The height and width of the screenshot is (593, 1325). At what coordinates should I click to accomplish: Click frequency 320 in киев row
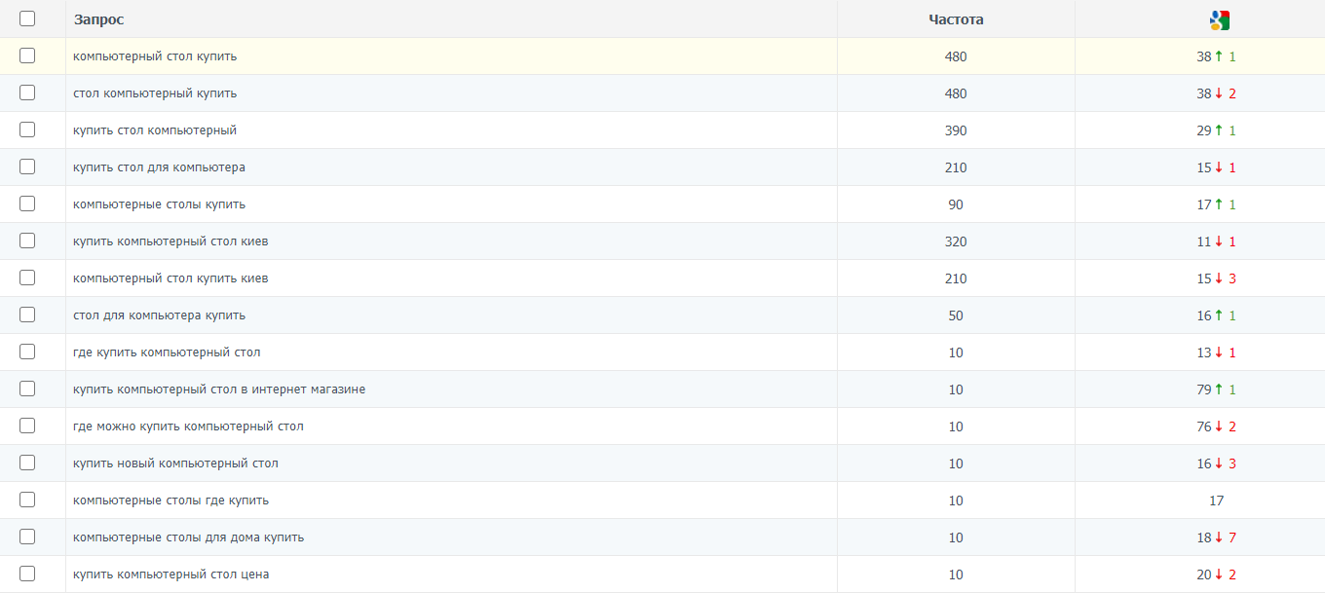(956, 241)
